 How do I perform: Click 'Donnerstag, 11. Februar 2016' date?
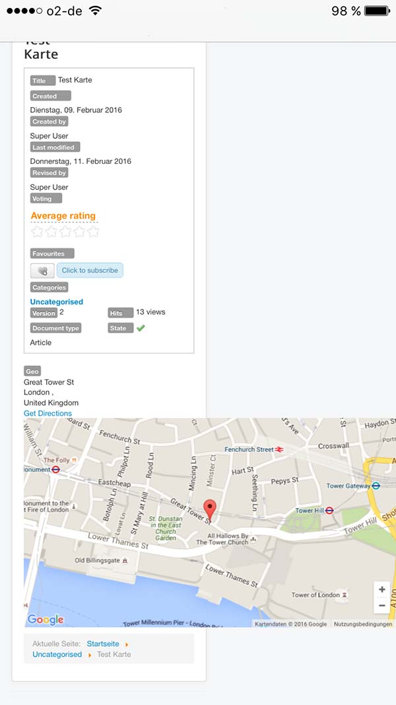[81, 161]
